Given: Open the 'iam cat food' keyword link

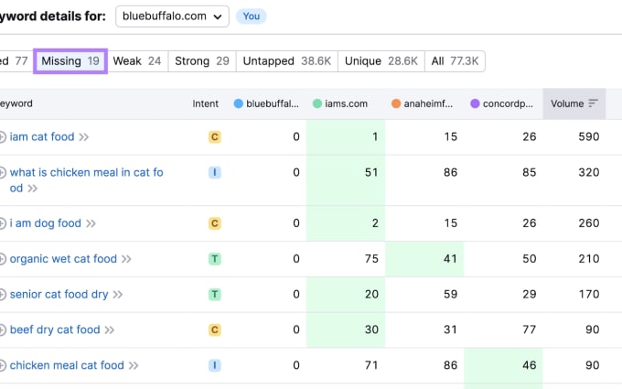Looking at the screenshot, I should click(42, 137).
